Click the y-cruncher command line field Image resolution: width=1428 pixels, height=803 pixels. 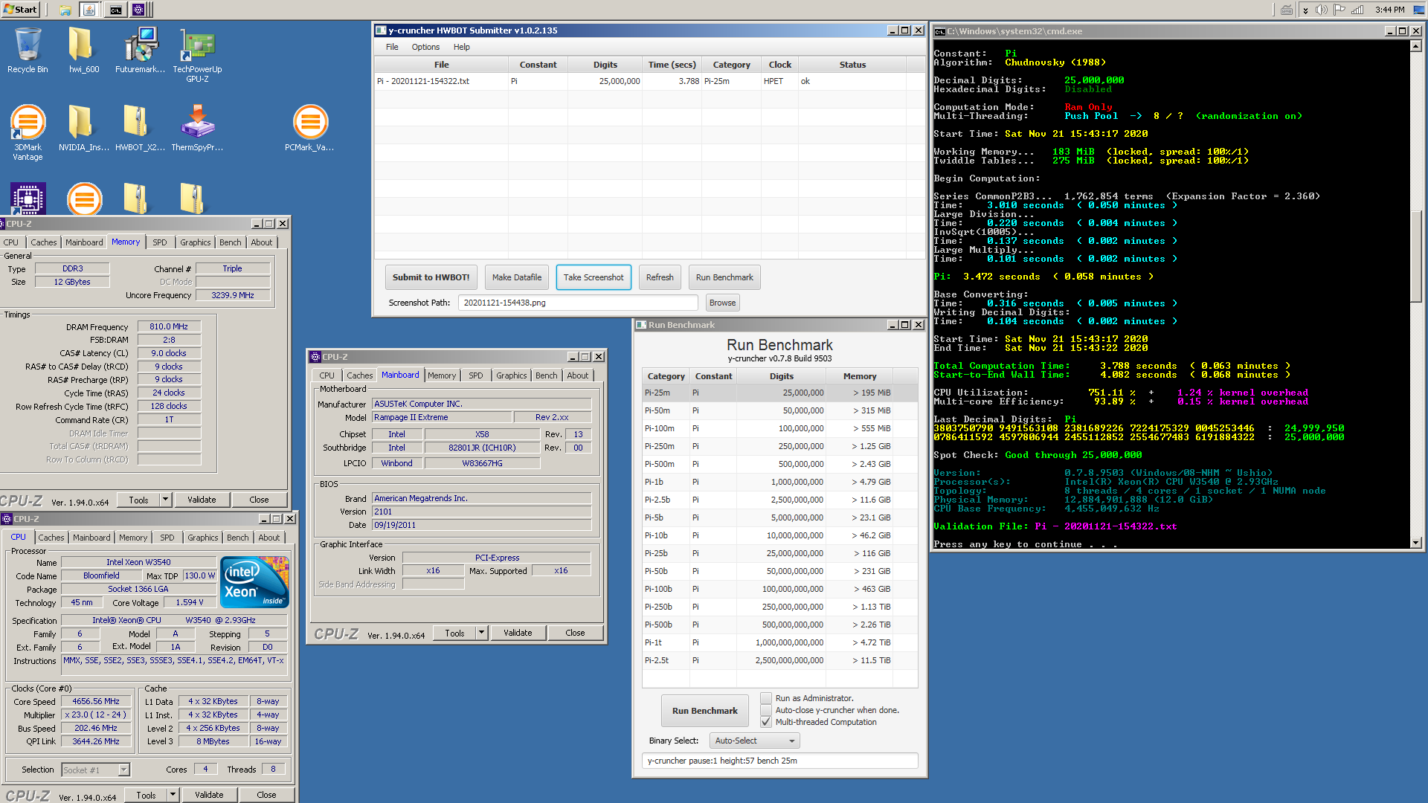pyautogui.click(x=779, y=761)
